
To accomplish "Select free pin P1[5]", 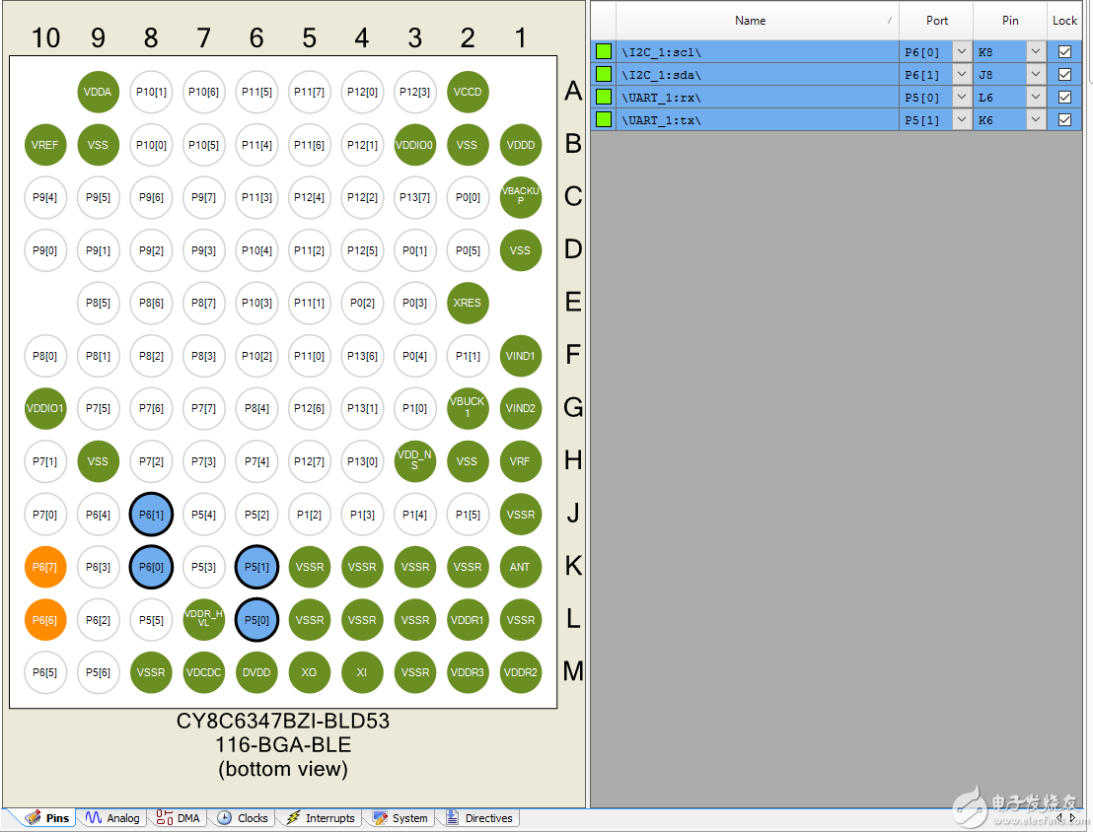I will [x=468, y=515].
